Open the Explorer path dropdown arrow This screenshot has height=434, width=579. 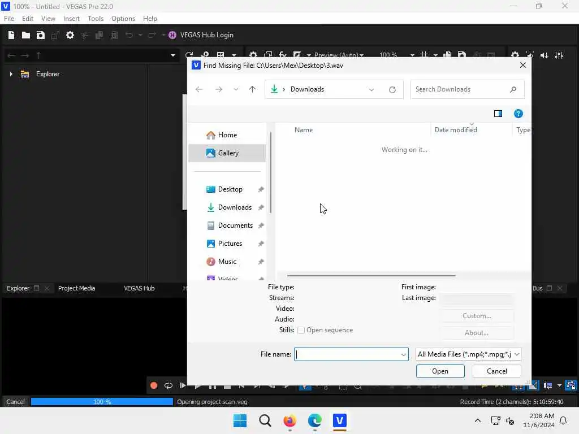pos(172,55)
